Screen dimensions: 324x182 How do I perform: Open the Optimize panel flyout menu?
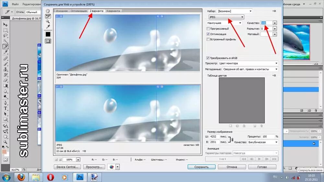274,11
